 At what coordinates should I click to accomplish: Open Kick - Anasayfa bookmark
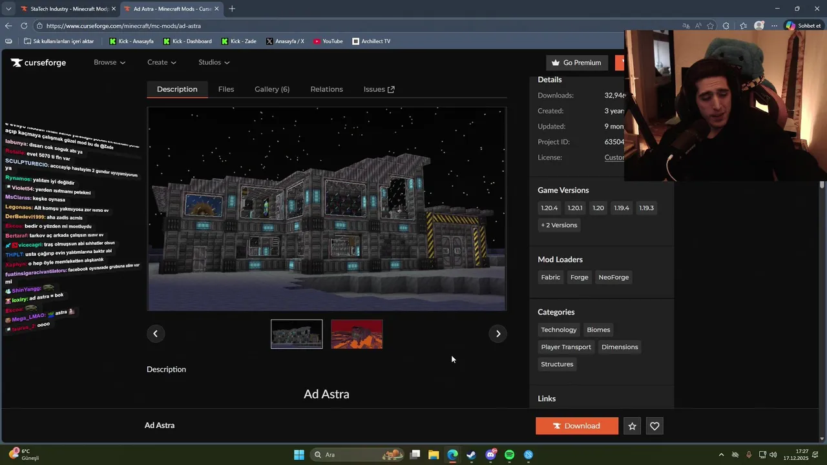[132, 41]
